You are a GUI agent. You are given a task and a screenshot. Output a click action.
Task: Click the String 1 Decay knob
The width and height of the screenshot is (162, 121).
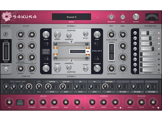(x=46, y=34)
